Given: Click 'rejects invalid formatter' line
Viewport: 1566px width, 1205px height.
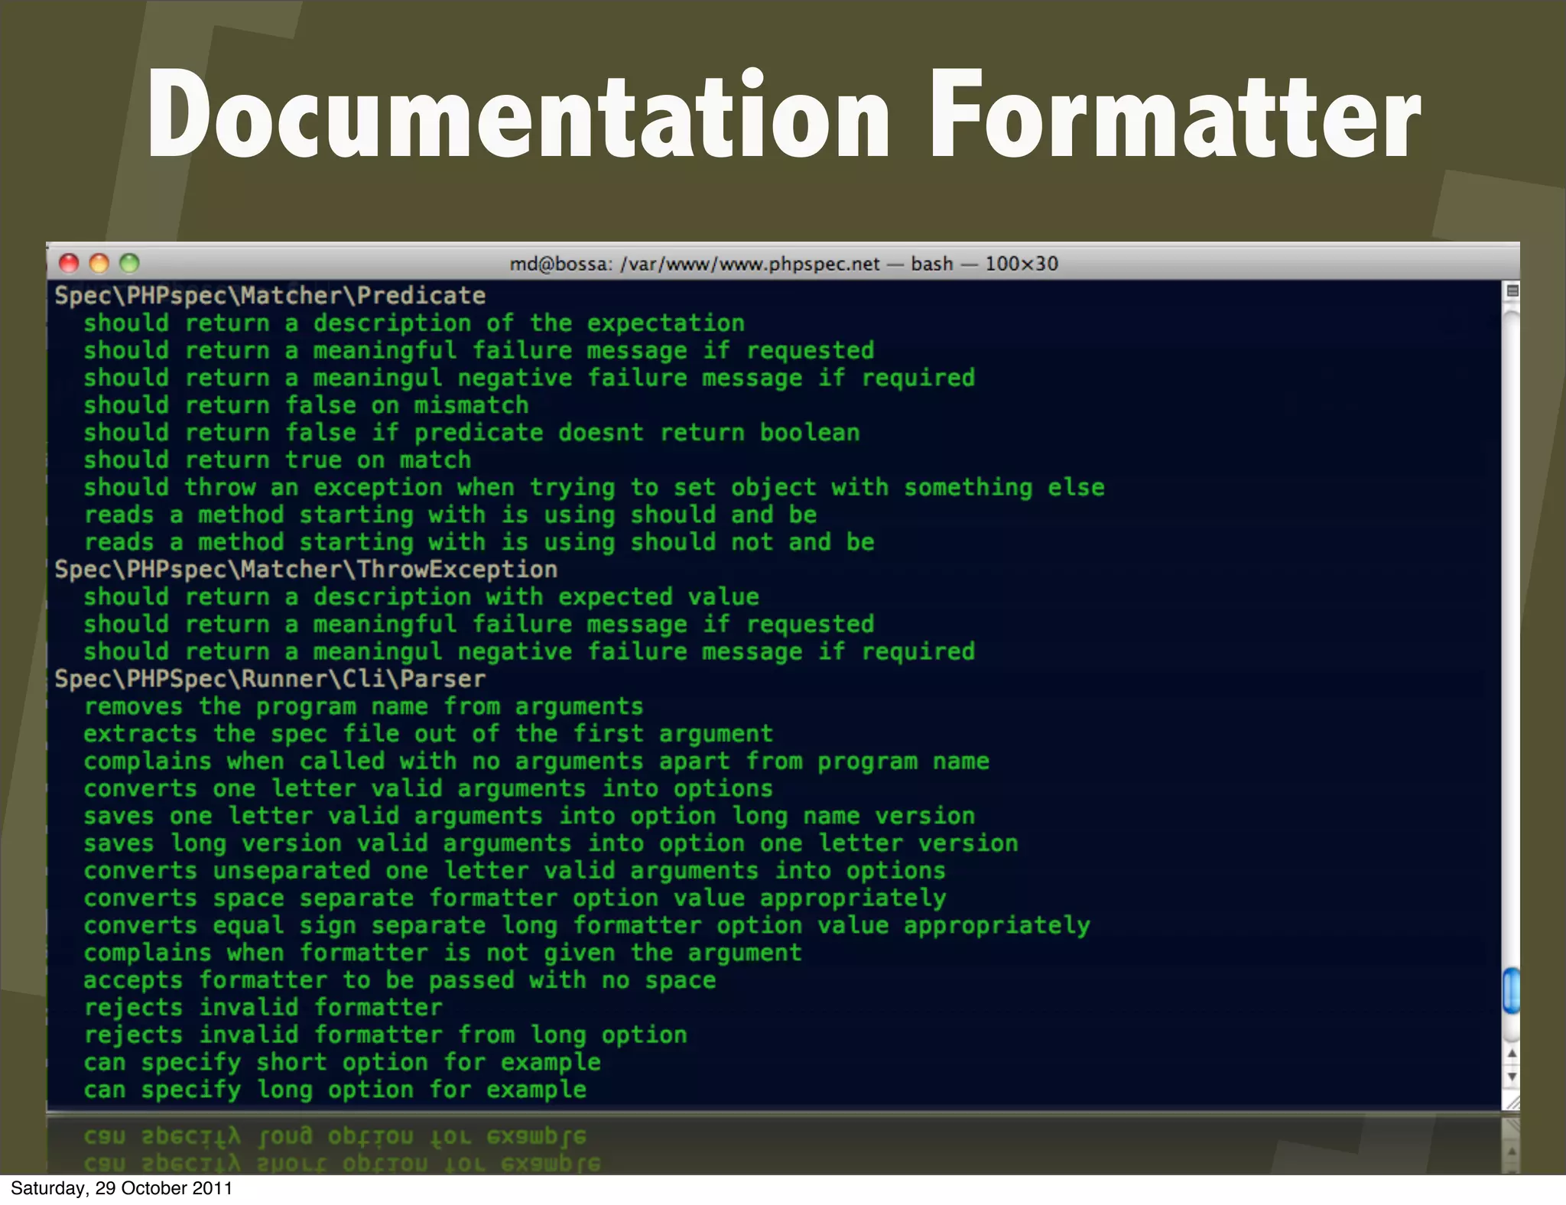Looking at the screenshot, I should click(263, 1008).
